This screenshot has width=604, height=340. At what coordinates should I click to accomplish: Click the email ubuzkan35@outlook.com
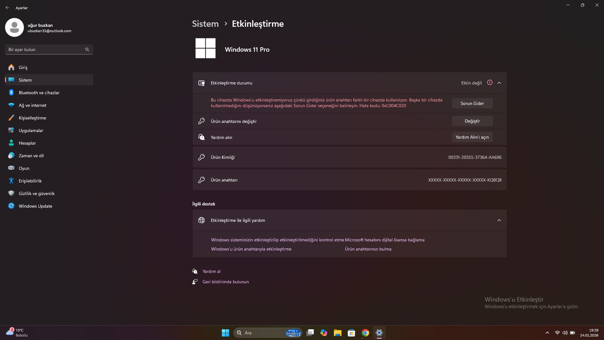49,31
